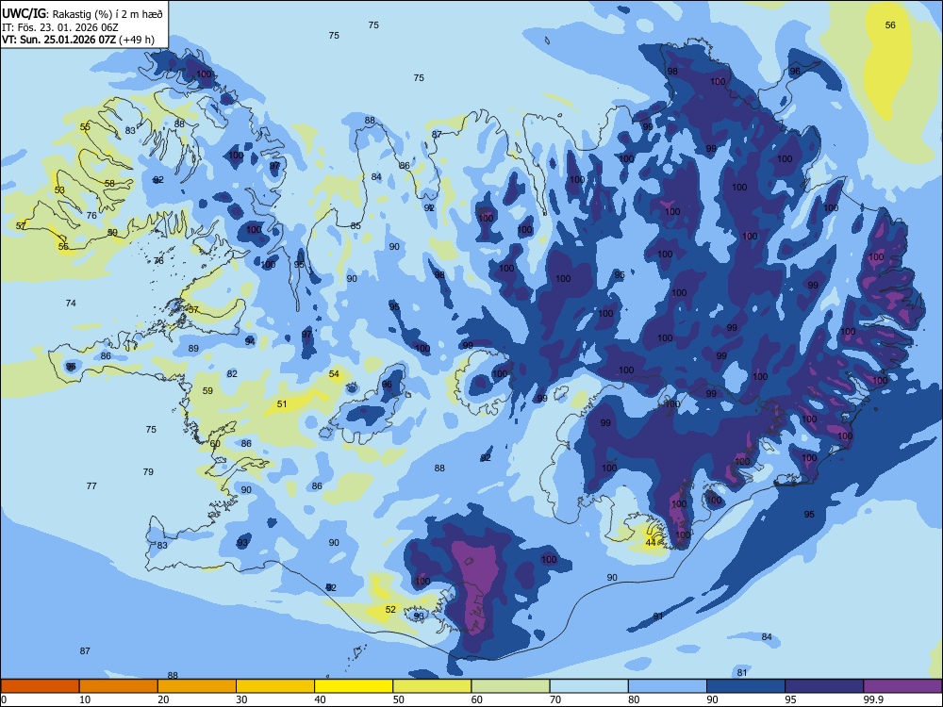Click the 79 value off the west coast

(148, 472)
